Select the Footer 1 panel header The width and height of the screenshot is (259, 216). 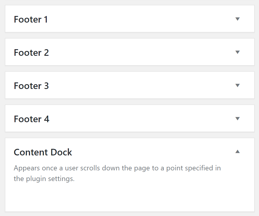(31, 19)
